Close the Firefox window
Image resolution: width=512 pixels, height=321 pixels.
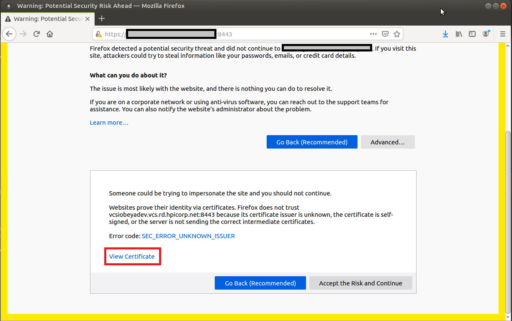(504, 6)
